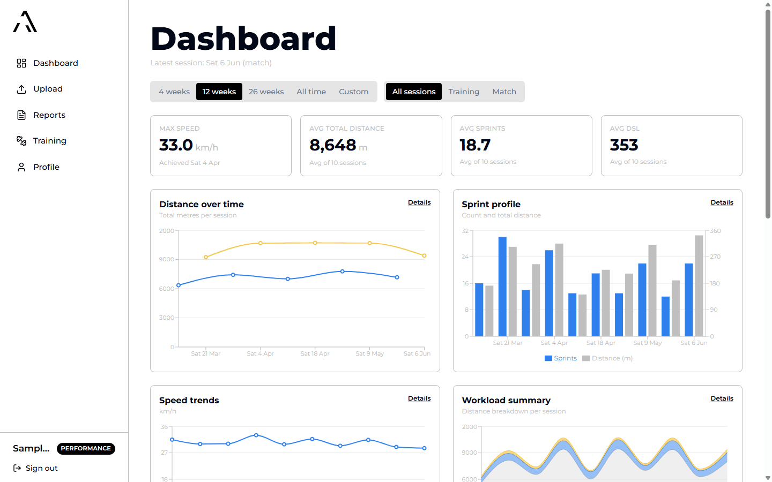Click the Reports document icon

(21, 115)
